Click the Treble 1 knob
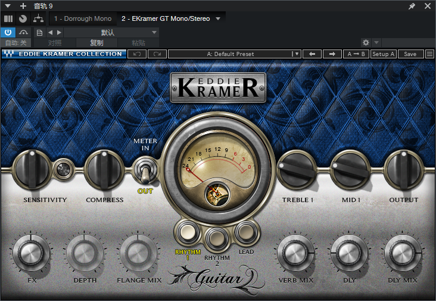The image size is (436, 301). click(297, 169)
